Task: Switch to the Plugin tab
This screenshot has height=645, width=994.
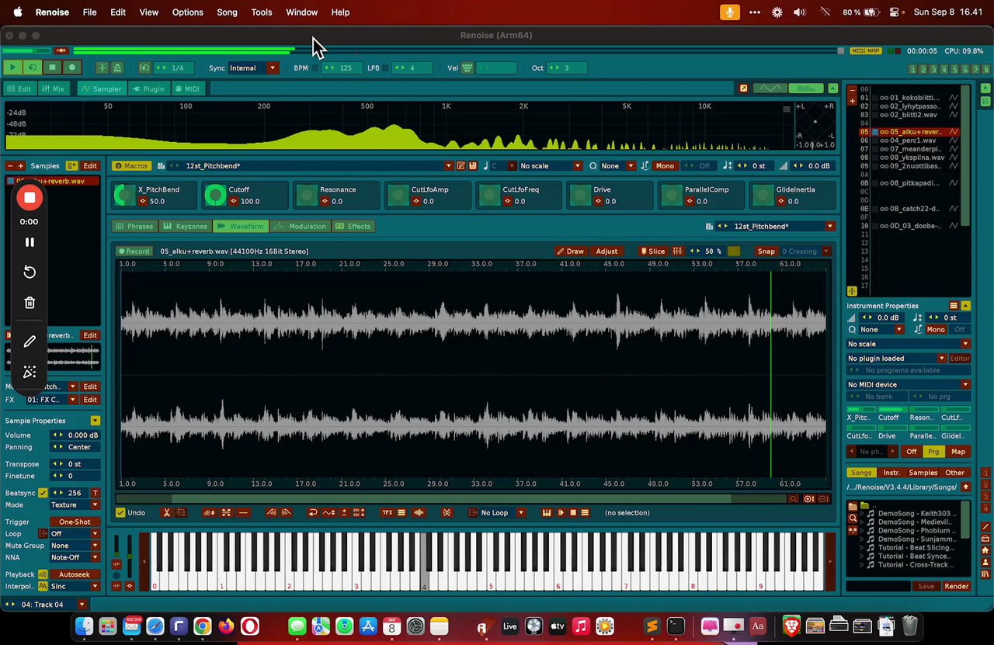Action: pos(148,88)
